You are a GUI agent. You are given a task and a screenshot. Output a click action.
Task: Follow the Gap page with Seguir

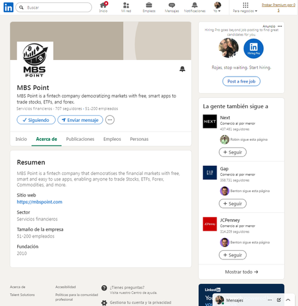pyautogui.click(x=233, y=204)
